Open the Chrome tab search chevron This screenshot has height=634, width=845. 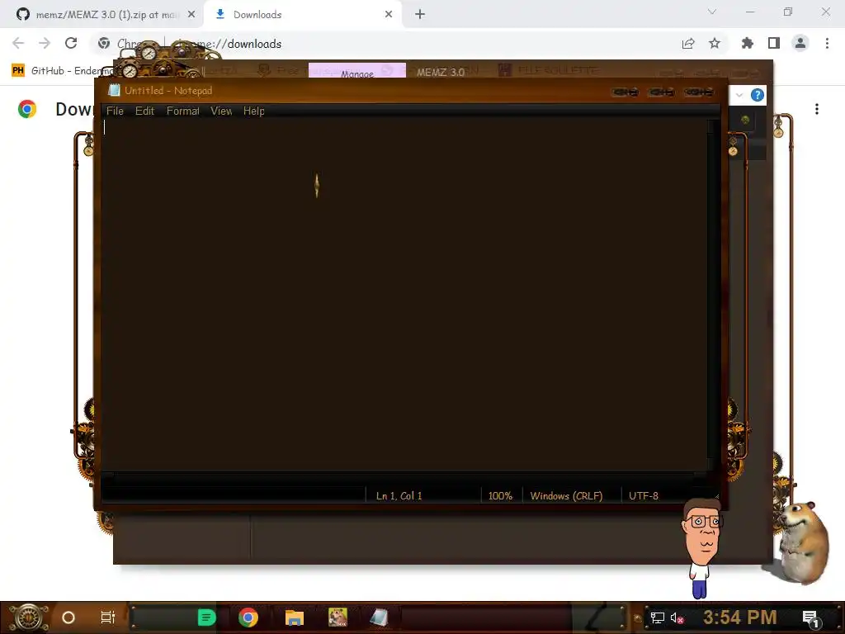click(x=712, y=12)
